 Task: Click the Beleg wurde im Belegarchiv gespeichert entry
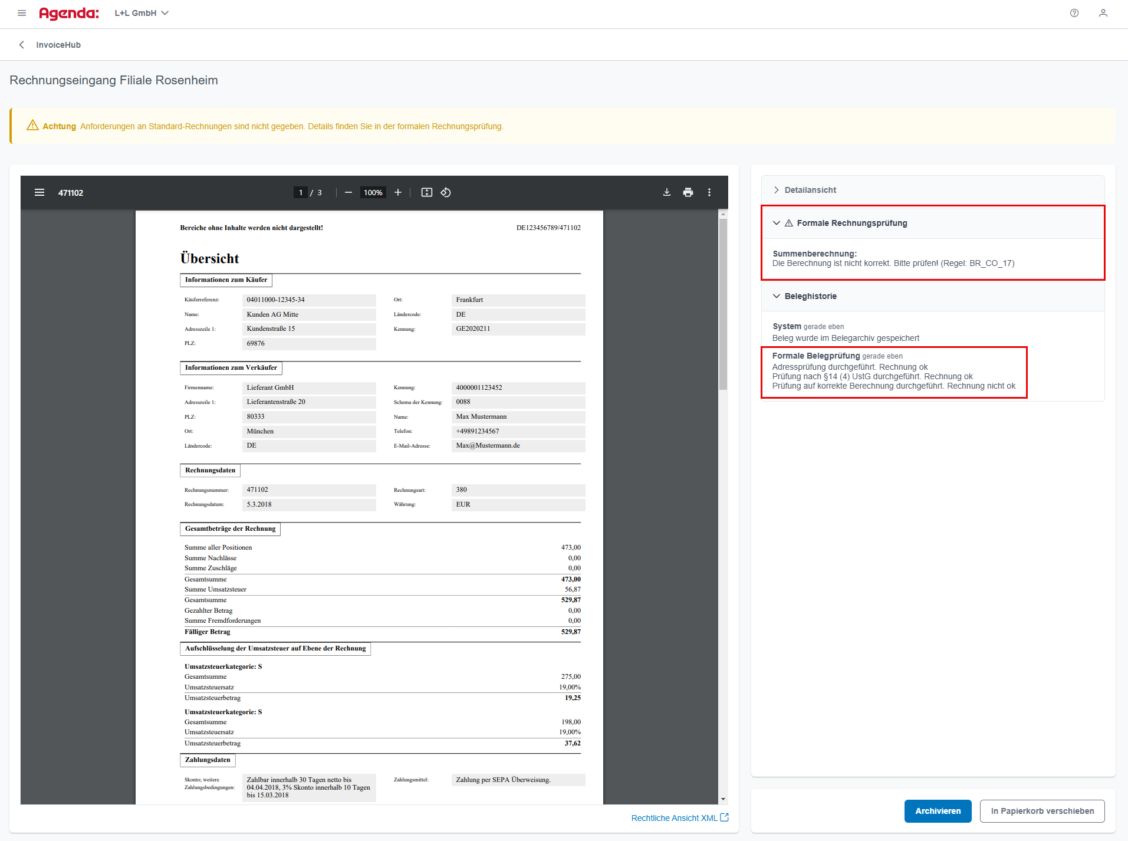(846, 338)
